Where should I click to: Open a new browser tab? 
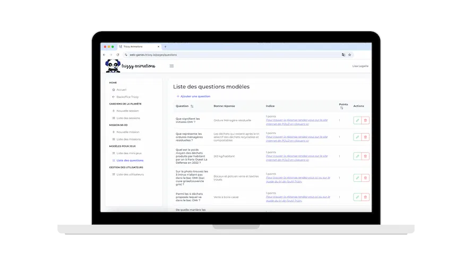point(165,47)
